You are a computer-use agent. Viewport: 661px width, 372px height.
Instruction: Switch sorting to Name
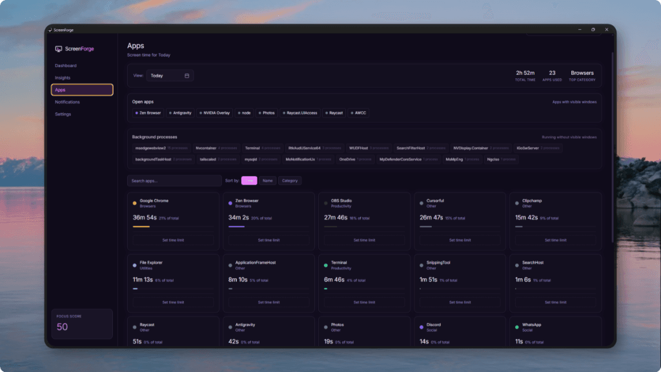(x=268, y=180)
